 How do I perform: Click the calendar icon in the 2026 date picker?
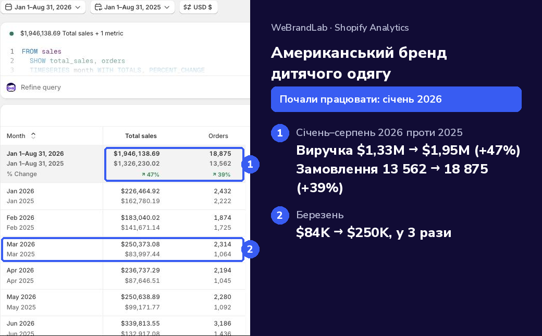coord(8,7)
